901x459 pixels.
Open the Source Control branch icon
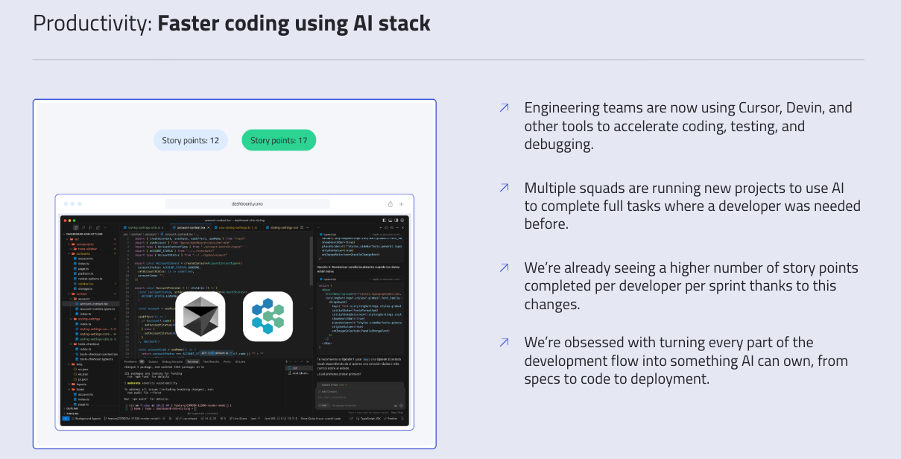point(90,227)
